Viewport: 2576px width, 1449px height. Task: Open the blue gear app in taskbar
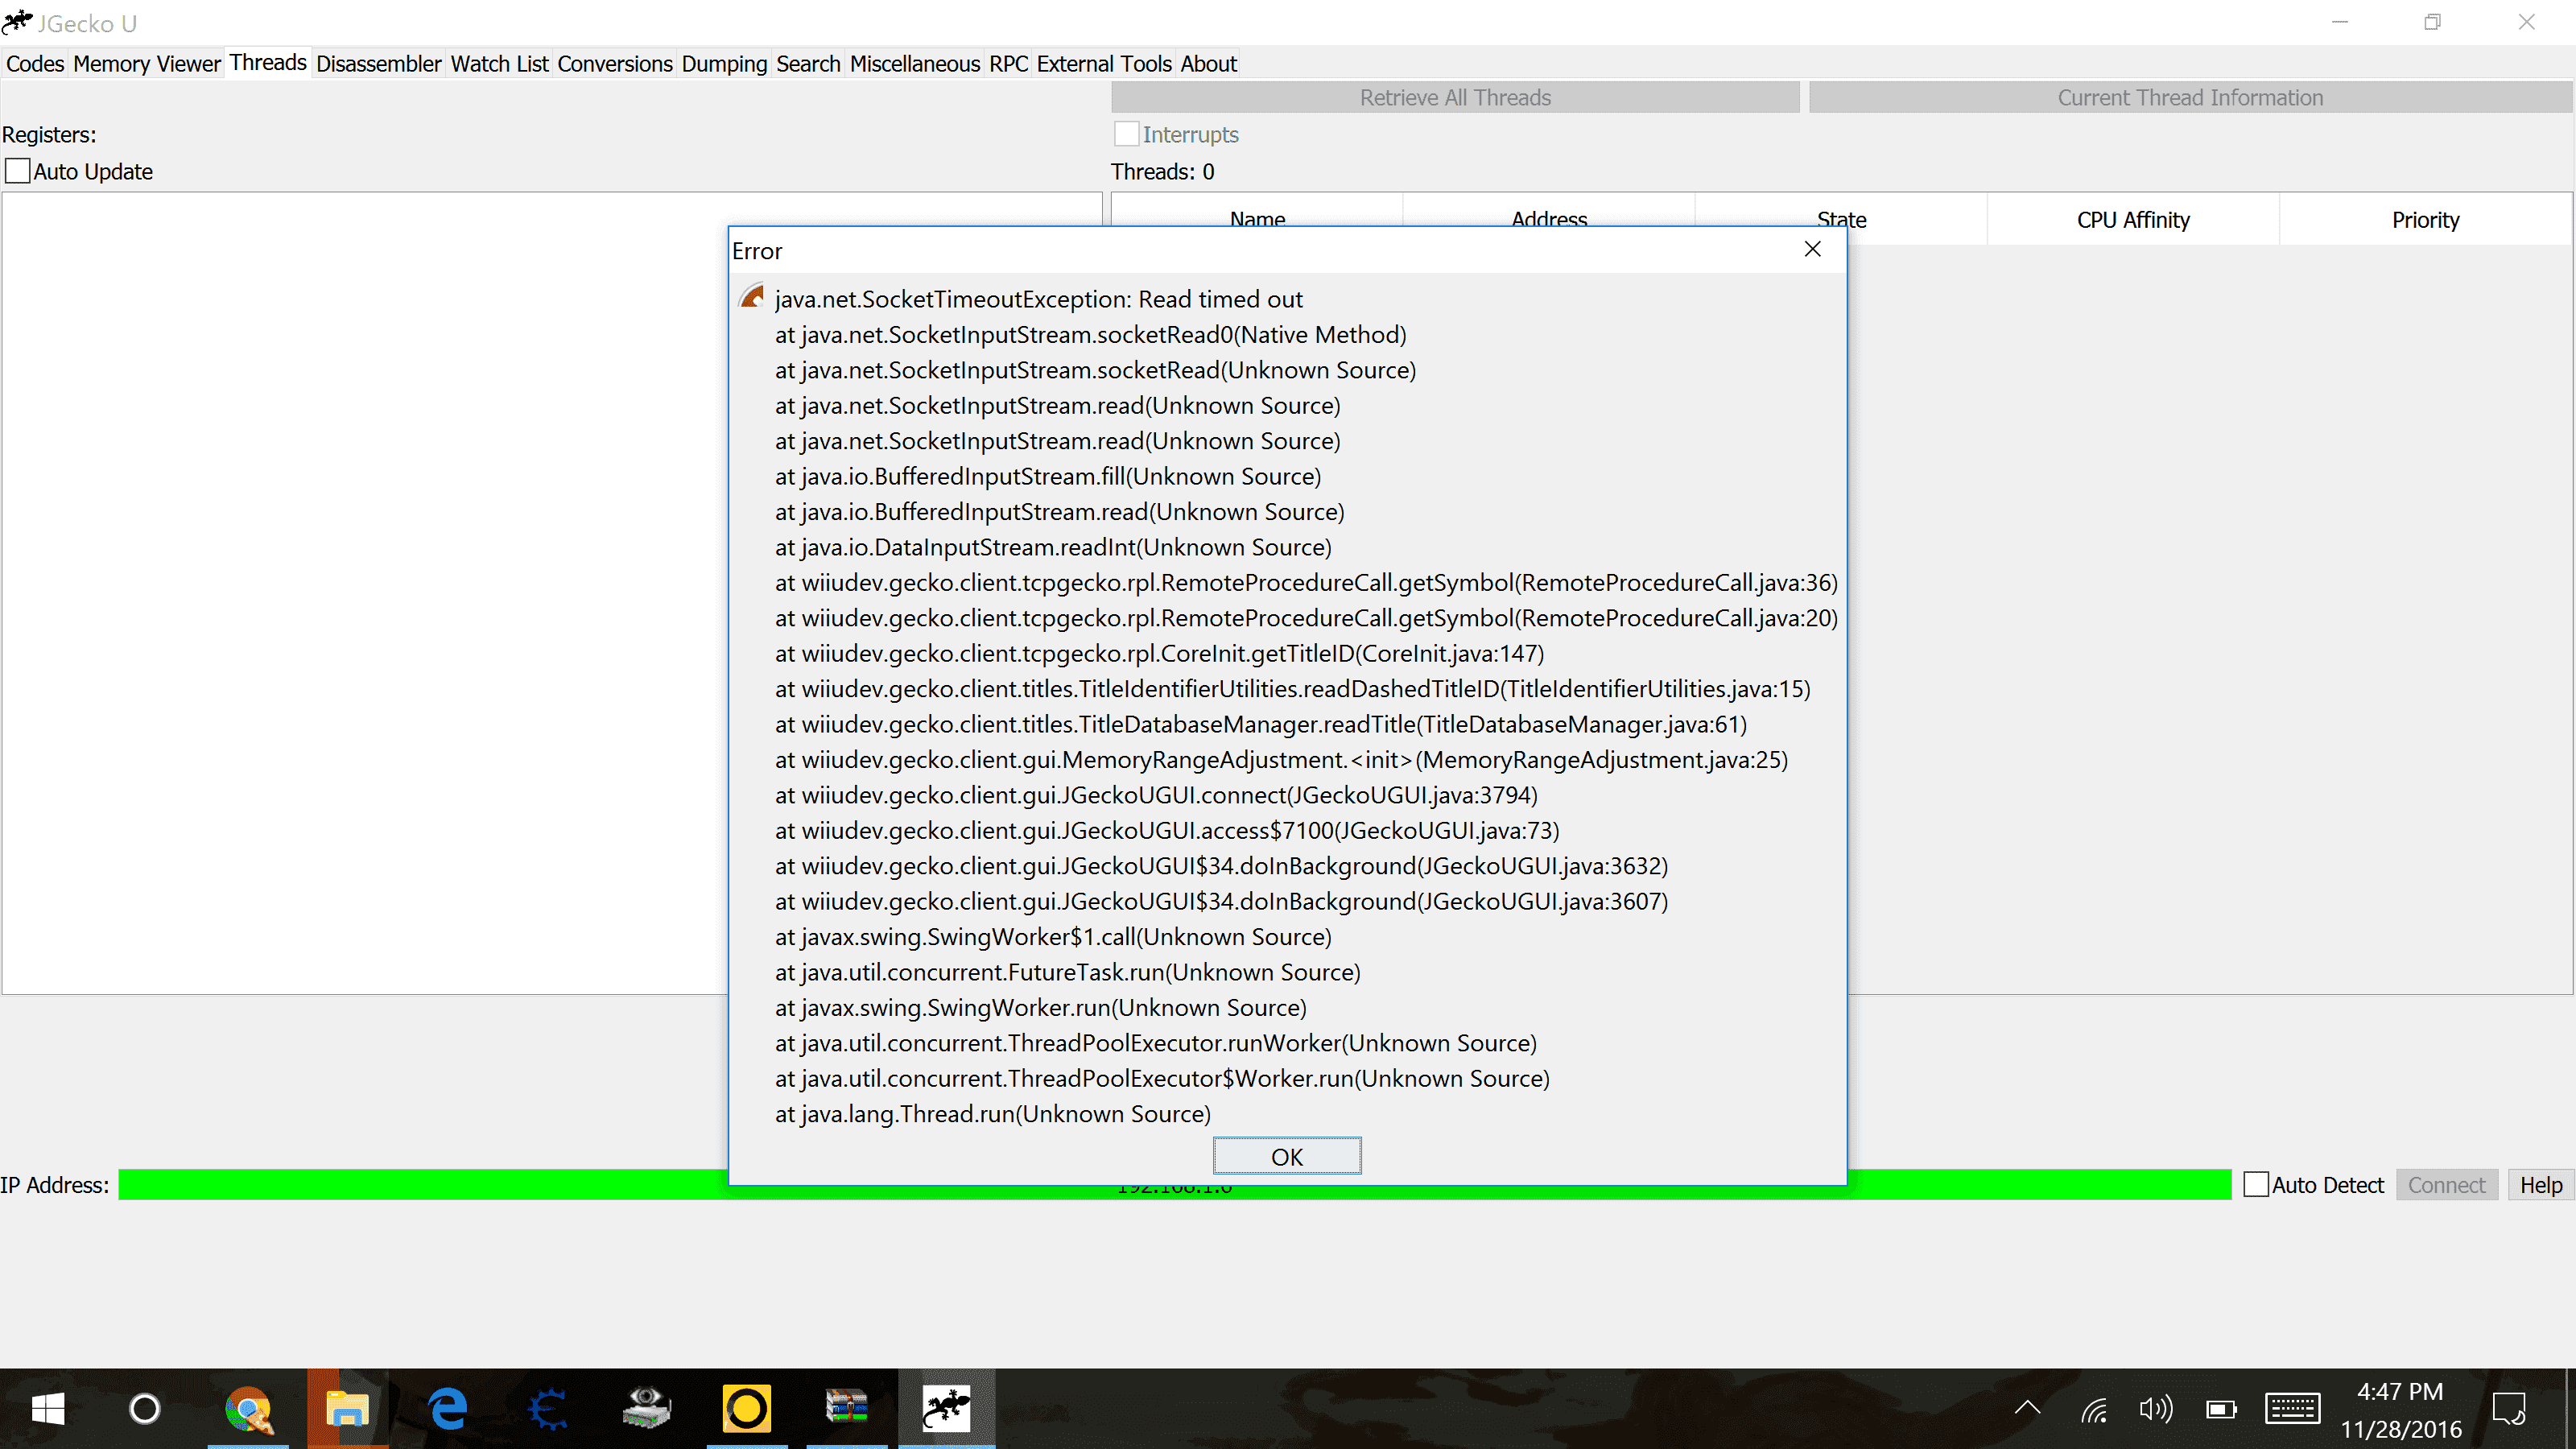547,1409
